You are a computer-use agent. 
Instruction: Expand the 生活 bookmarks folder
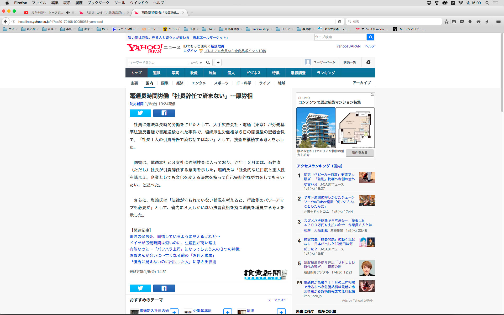point(10,29)
